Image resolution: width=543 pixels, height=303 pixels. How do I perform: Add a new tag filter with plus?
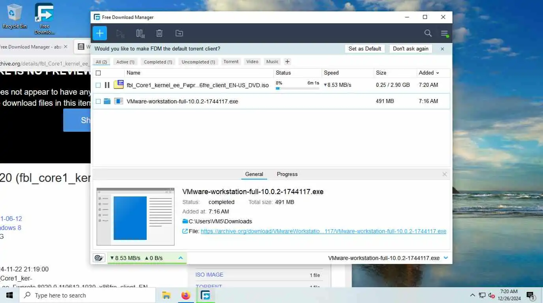click(287, 62)
